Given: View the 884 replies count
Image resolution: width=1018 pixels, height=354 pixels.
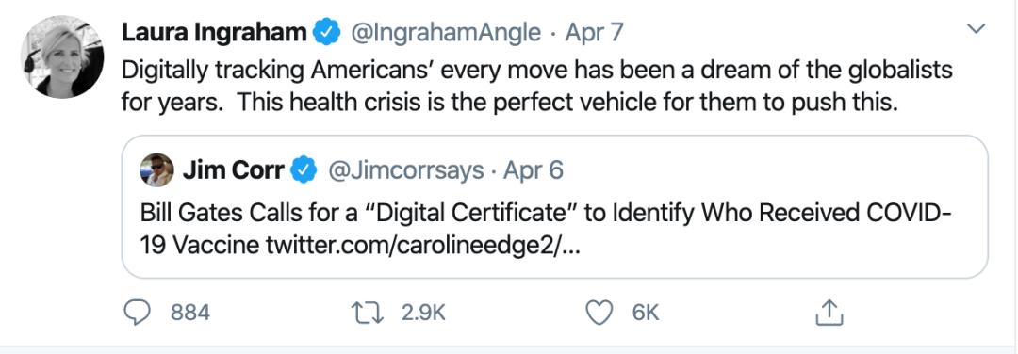Looking at the screenshot, I should [190, 314].
